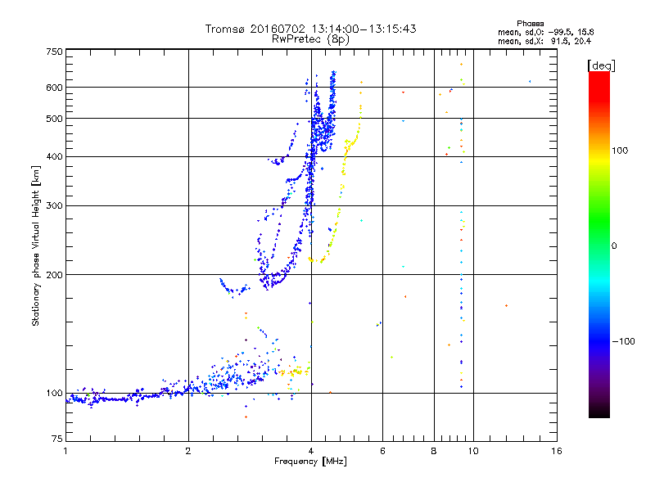Click the '500' y-axis tick label

[54, 119]
